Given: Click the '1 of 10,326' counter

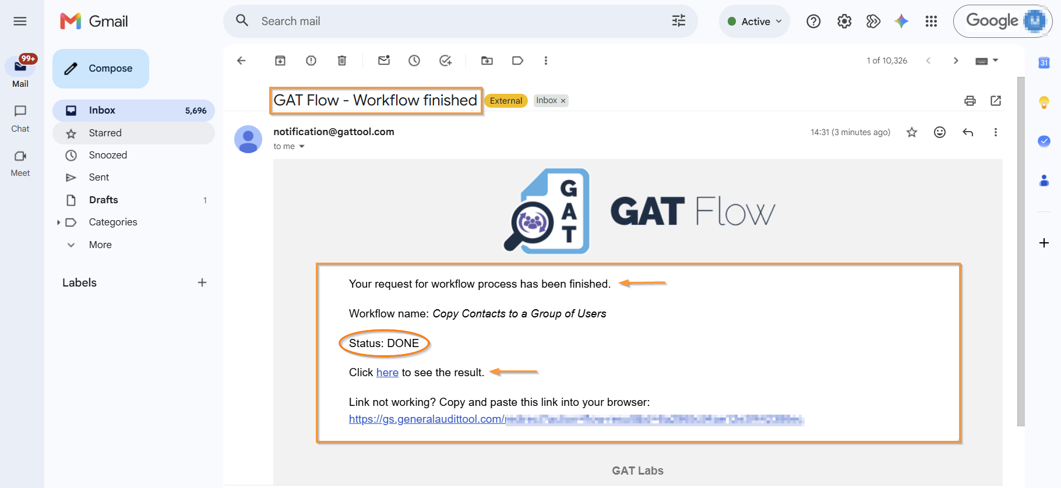Looking at the screenshot, I should (x=887, y=61).
